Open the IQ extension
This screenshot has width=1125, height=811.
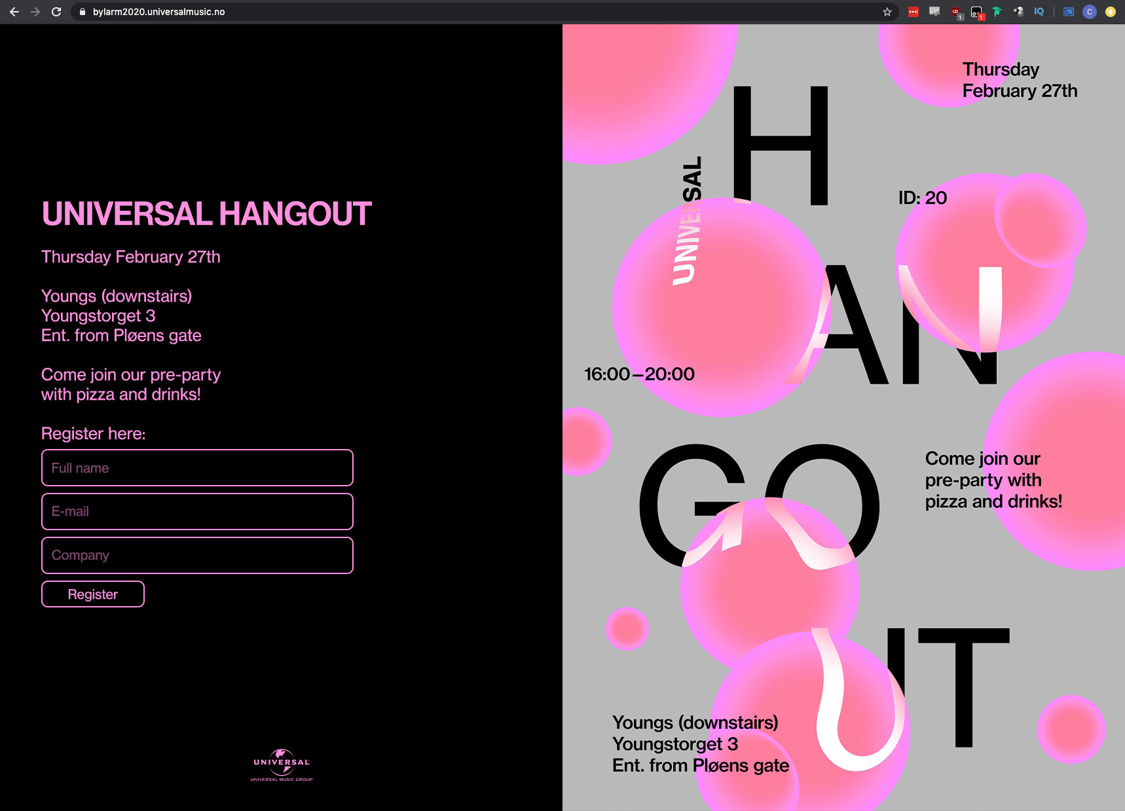[1039, 12]
